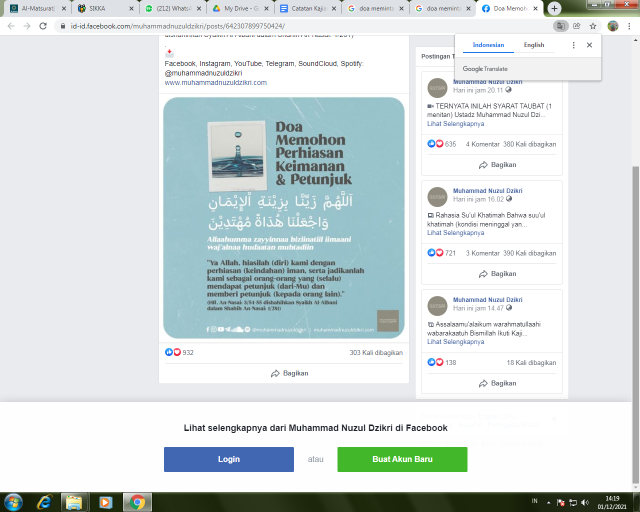Screen dimensions: 640x512
Task: Click the page vertical scrollbar
Action: pyautogui.click(x=635, y=325)
